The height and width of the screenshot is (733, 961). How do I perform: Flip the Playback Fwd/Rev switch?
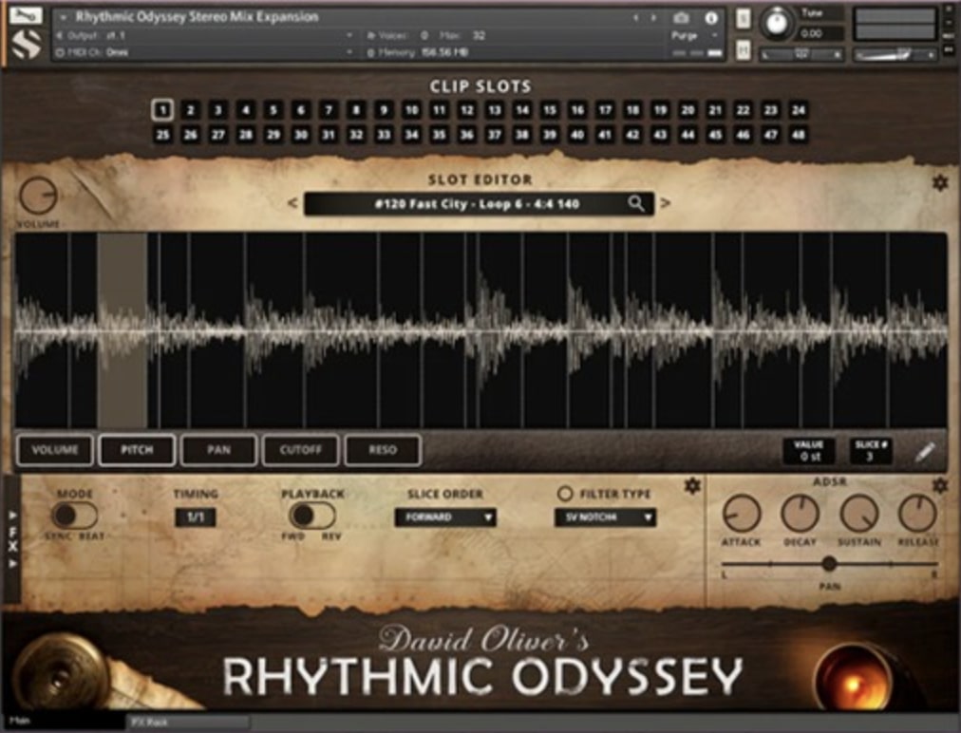(312, 516)
